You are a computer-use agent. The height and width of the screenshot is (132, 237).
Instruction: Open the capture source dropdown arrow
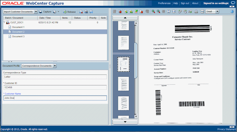point(58,12)
